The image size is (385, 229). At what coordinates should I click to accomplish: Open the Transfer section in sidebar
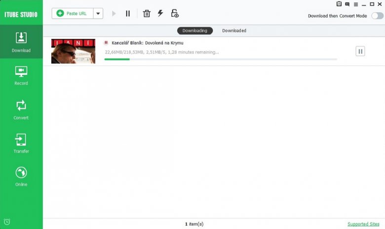coord(21,143)
